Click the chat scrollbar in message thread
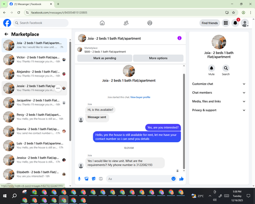 184,121
